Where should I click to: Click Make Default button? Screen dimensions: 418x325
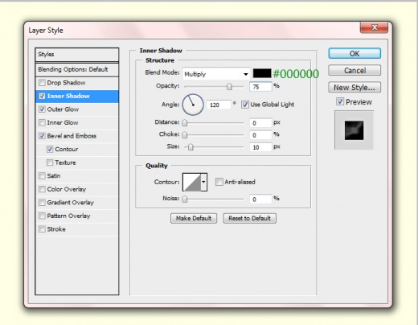pos(194,218)
